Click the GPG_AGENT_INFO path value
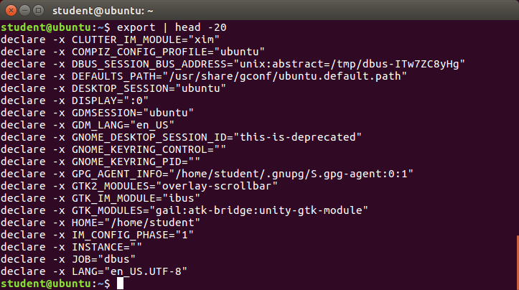 tap(291, 174)
